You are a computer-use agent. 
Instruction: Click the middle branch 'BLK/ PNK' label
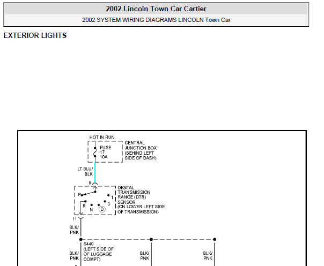tap(144, 256)
